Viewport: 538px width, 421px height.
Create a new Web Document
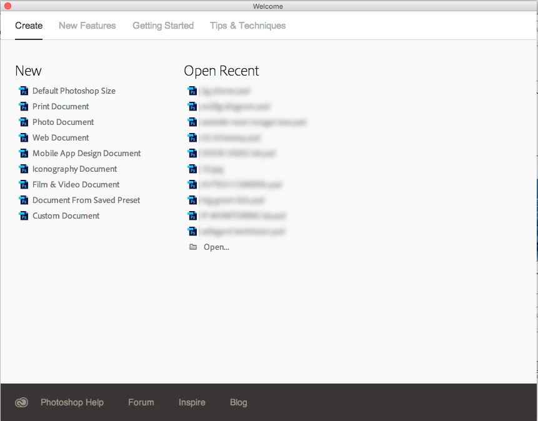(61, 137)
